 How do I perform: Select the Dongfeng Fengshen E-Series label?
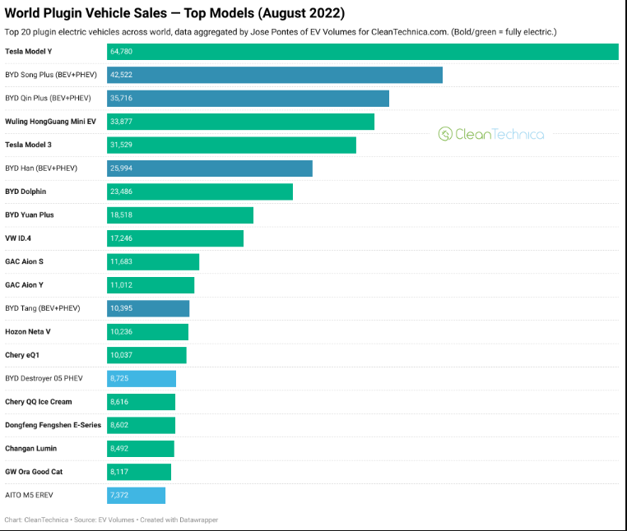(x=53, y=425)
